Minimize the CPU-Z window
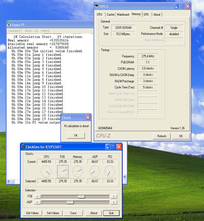 tap(176, 6)
